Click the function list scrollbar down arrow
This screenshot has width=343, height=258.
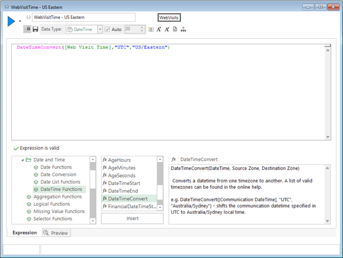[x=160, y=207]
